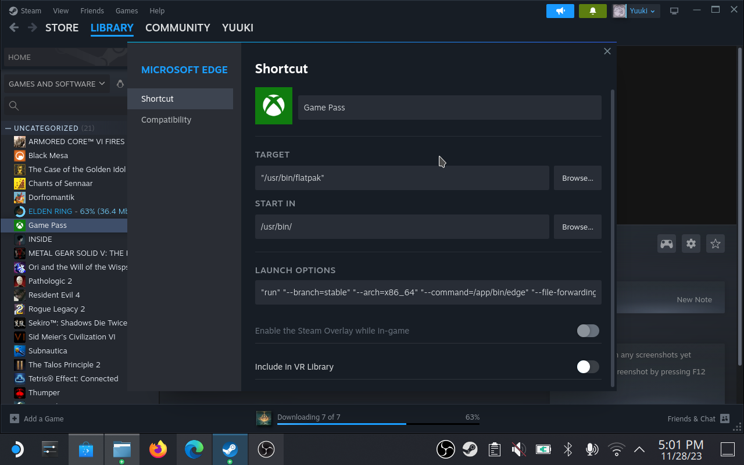The width and height of the screenshot is (744, 465).
Task: Click the controller layout icon
Action: click(667, 244)
